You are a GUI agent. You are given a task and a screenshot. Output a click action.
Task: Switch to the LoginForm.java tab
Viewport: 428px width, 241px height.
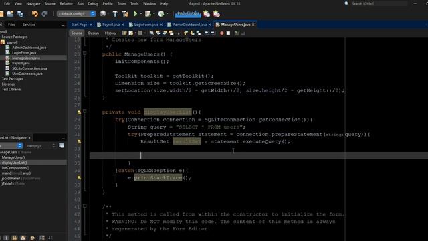pyautogui.click(x=146, y=25)
